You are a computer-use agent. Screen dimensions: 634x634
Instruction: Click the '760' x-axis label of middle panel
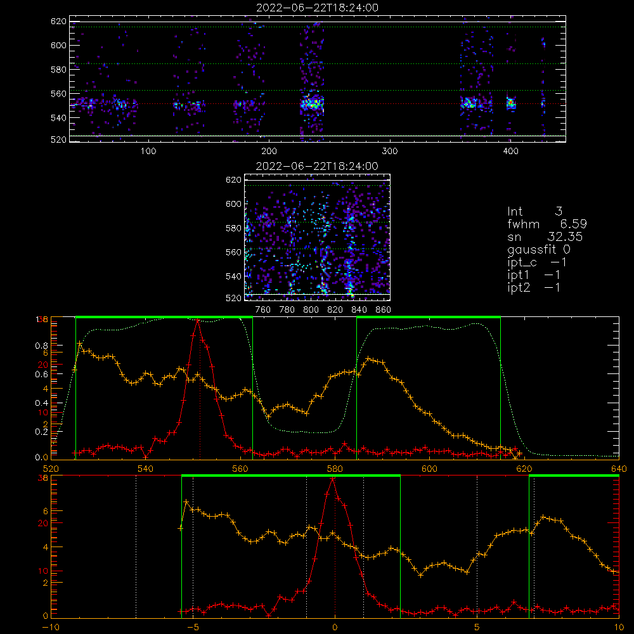pos(263,310)
